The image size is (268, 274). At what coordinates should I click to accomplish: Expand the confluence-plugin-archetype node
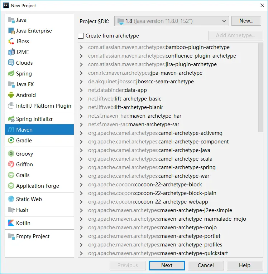click(x=81, y=56)
